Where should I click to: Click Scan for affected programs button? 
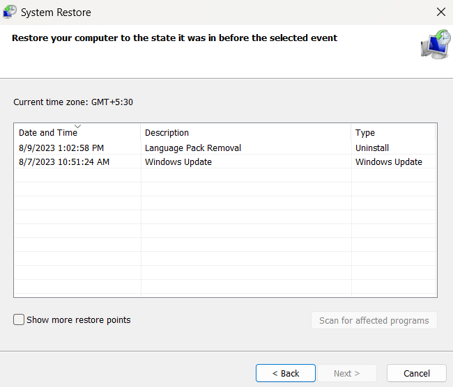(x=374, y=320)
